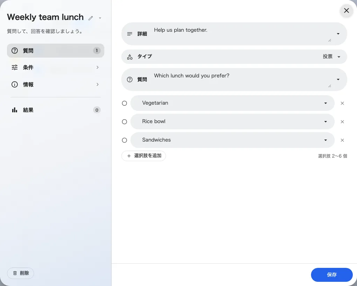Open the 条件 sidebar section
The image size is (357, 286).
click(55, 67)
